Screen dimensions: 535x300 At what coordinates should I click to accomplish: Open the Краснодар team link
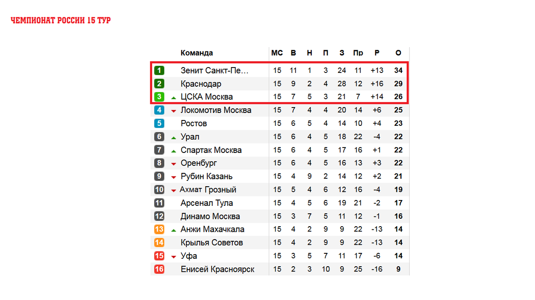(x=201, y=84)
